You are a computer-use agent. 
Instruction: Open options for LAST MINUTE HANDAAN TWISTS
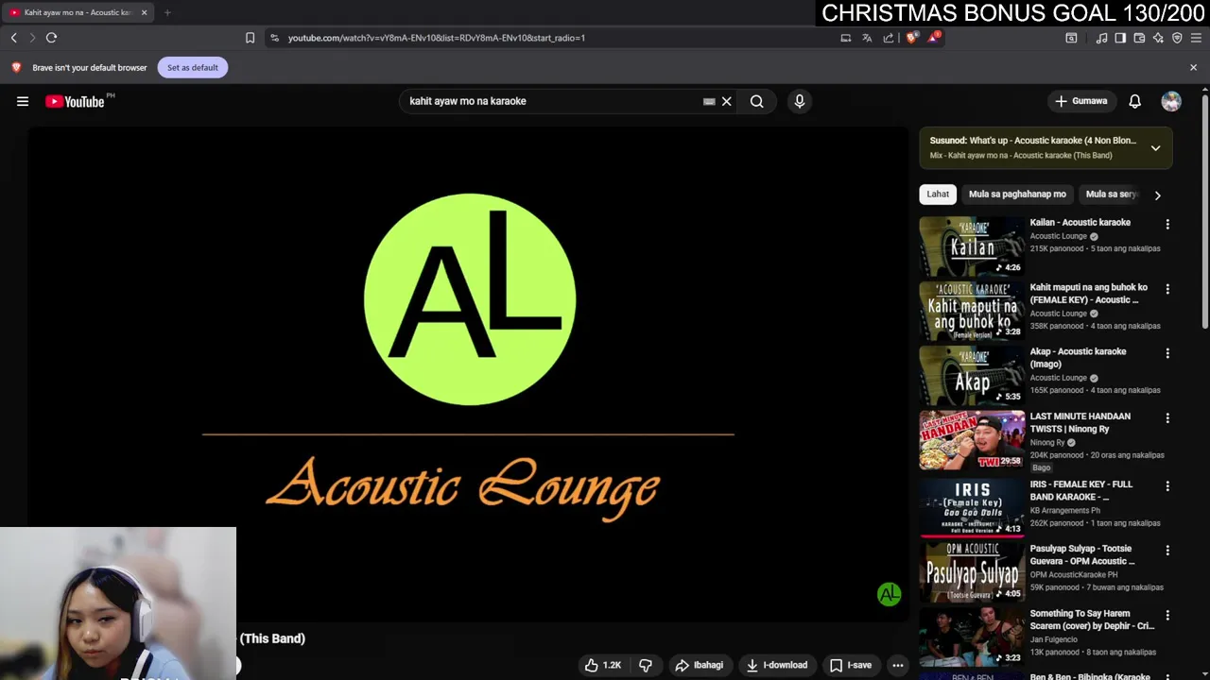coord(1167,417)
